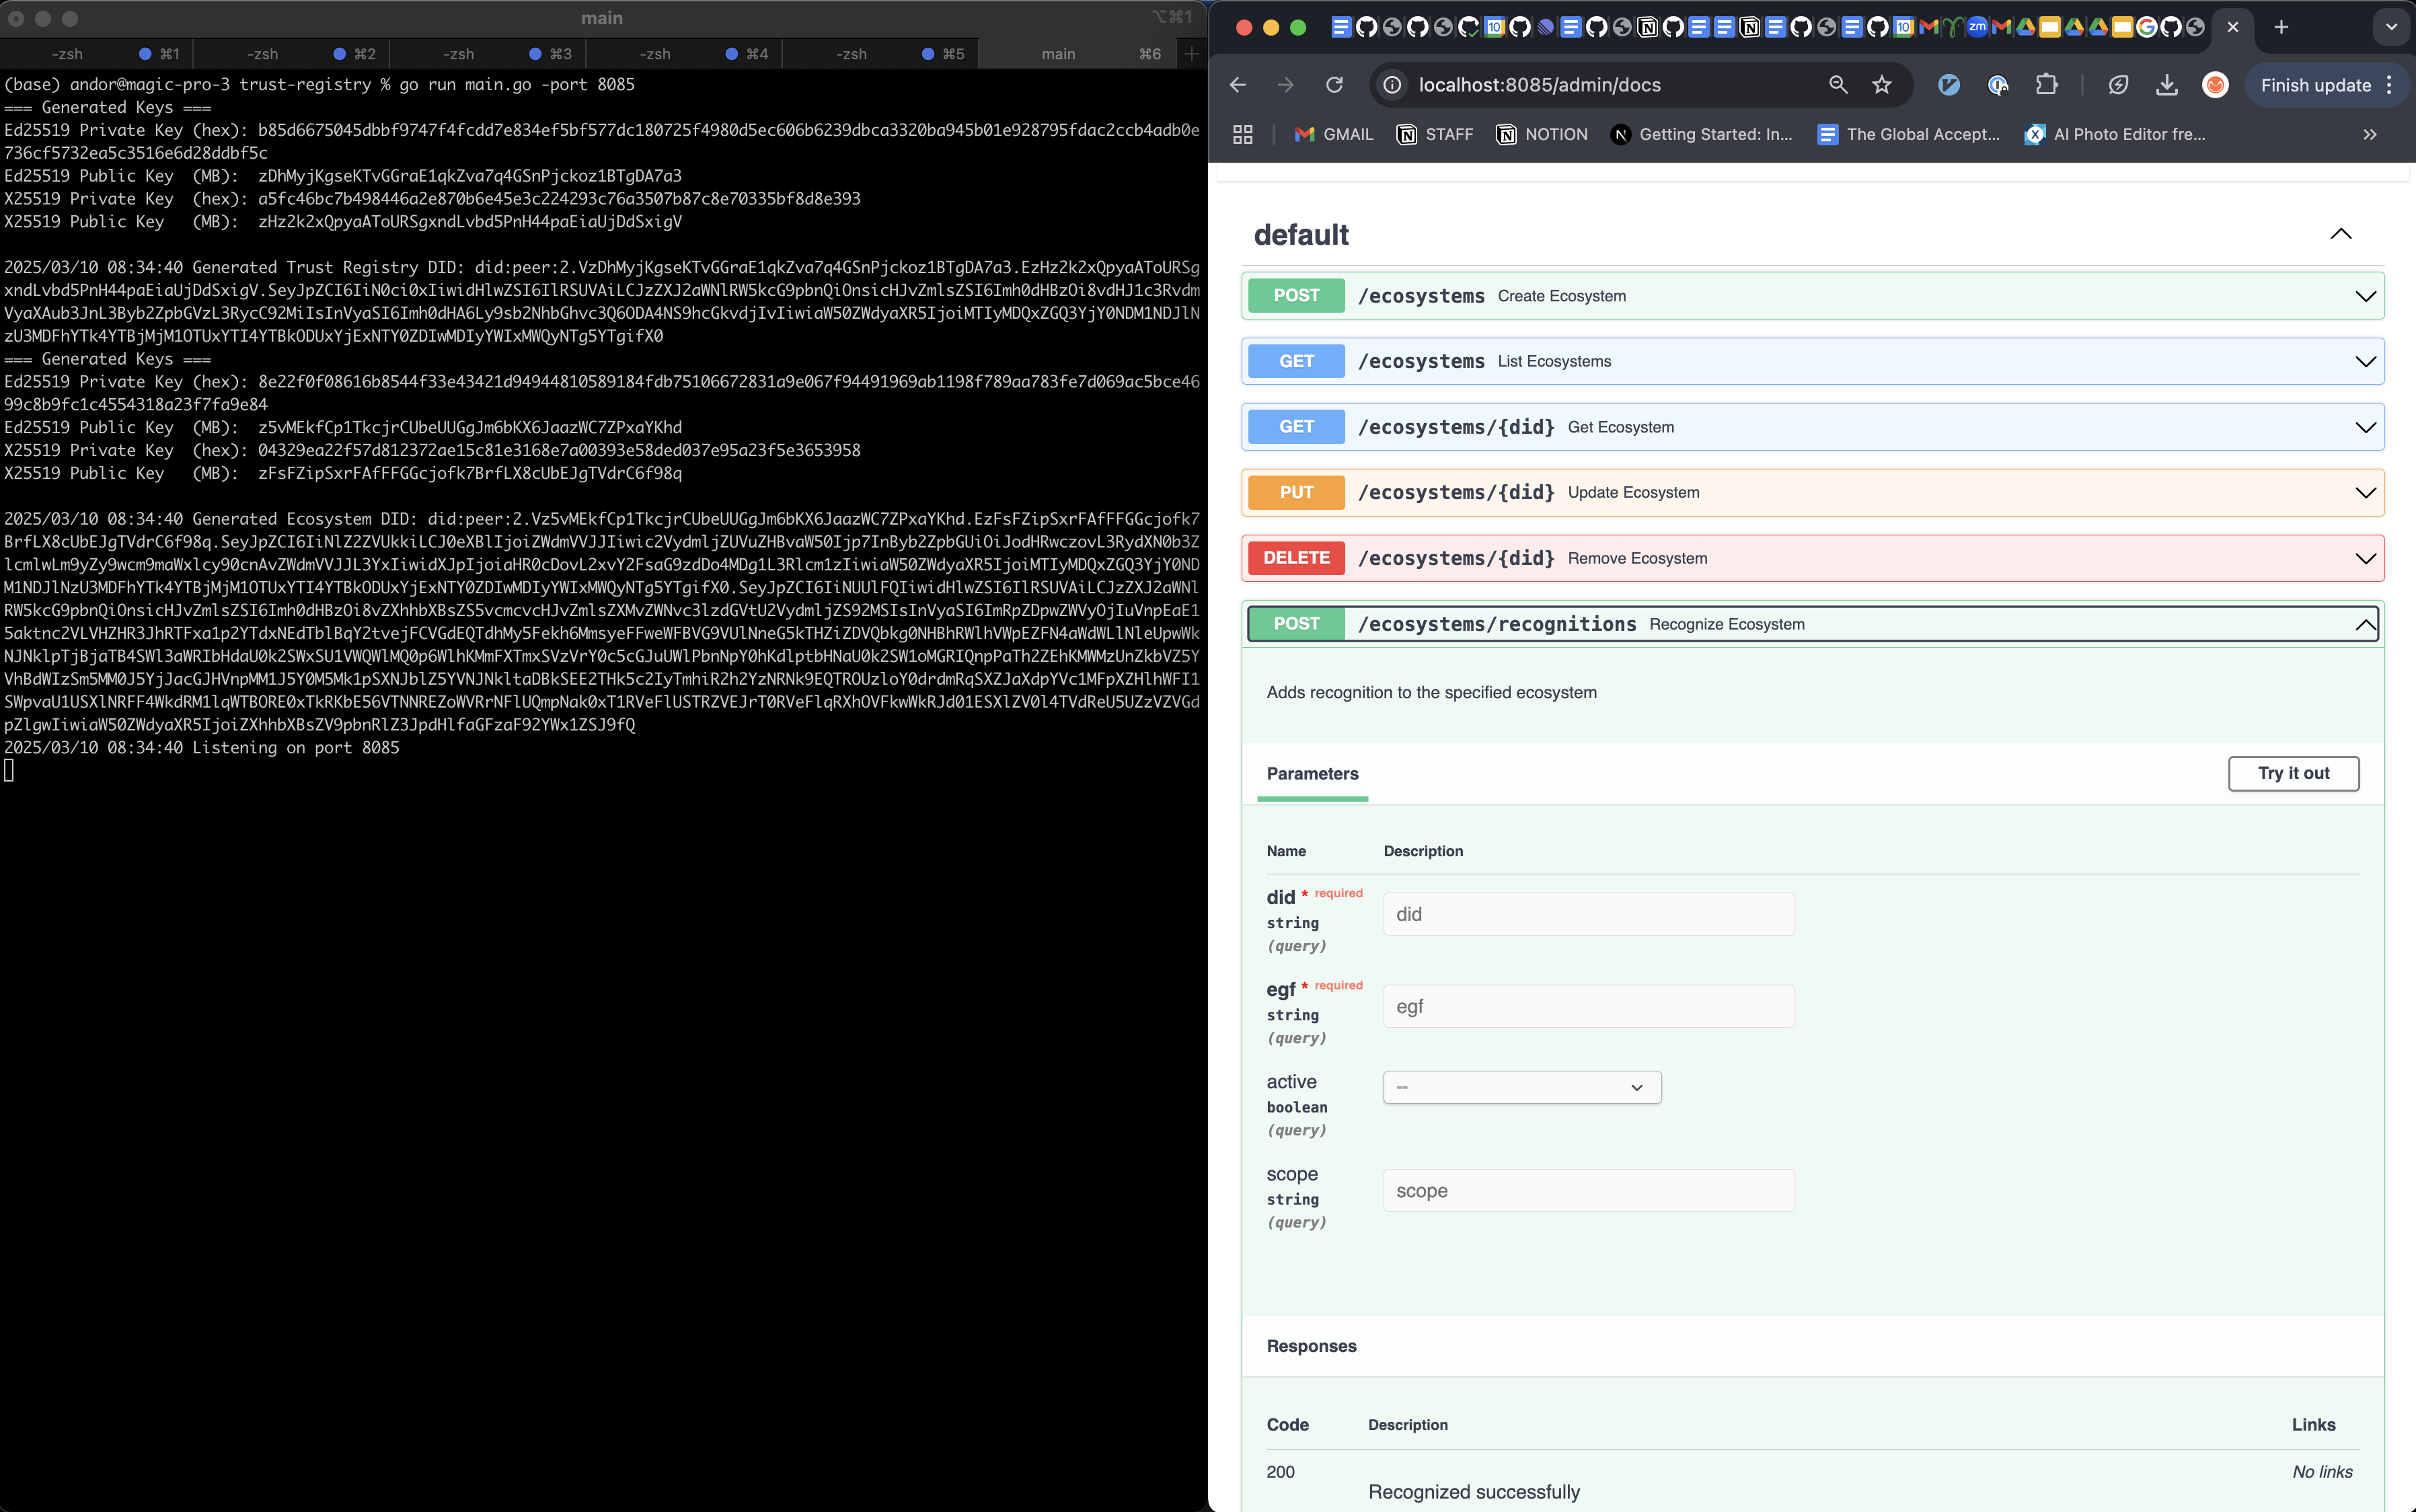
Task: Open a new browser tab
Action: [2281, 27]
